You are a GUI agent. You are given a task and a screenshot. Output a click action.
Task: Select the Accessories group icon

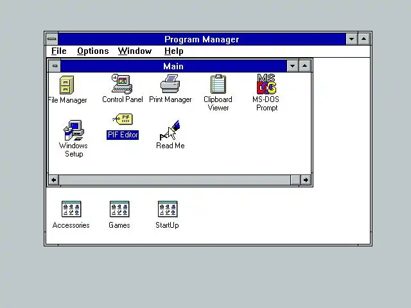tap(71, 209)
